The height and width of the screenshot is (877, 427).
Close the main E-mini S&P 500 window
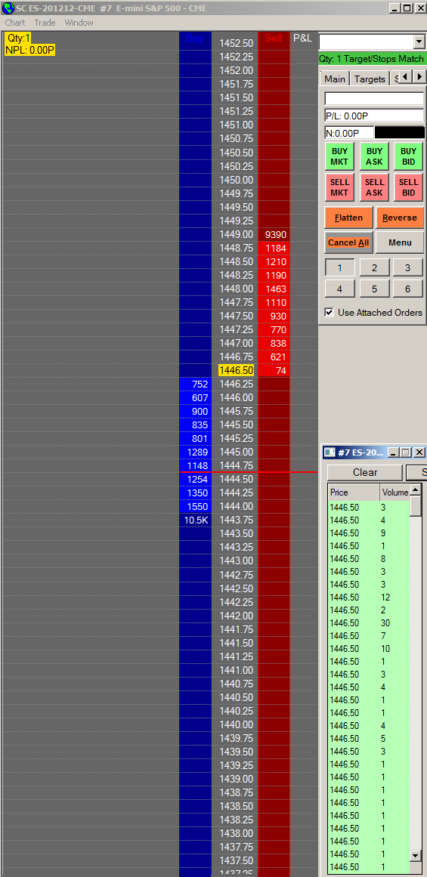420,8
